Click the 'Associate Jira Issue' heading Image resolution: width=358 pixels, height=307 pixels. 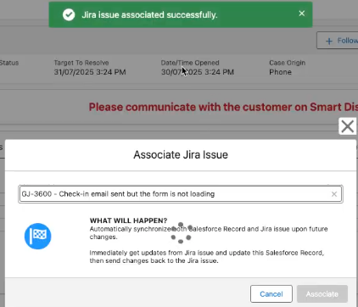coord(181,155)
